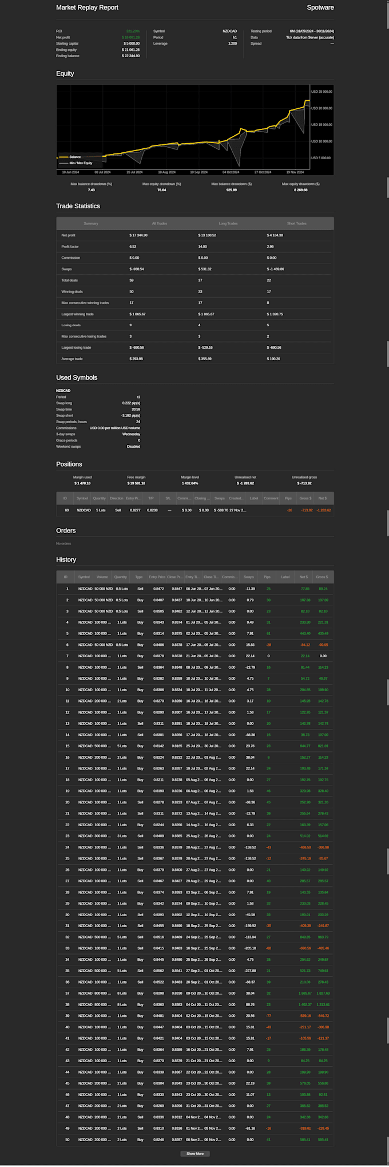Select History row 37 with 8 Lots Buy
The image size is (389, 1167).
pyautogui.click(x=195, y=993)
